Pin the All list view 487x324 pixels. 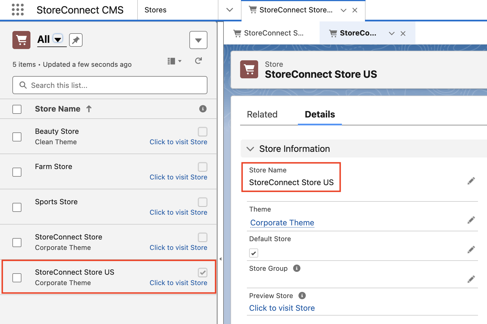point(76,40)
